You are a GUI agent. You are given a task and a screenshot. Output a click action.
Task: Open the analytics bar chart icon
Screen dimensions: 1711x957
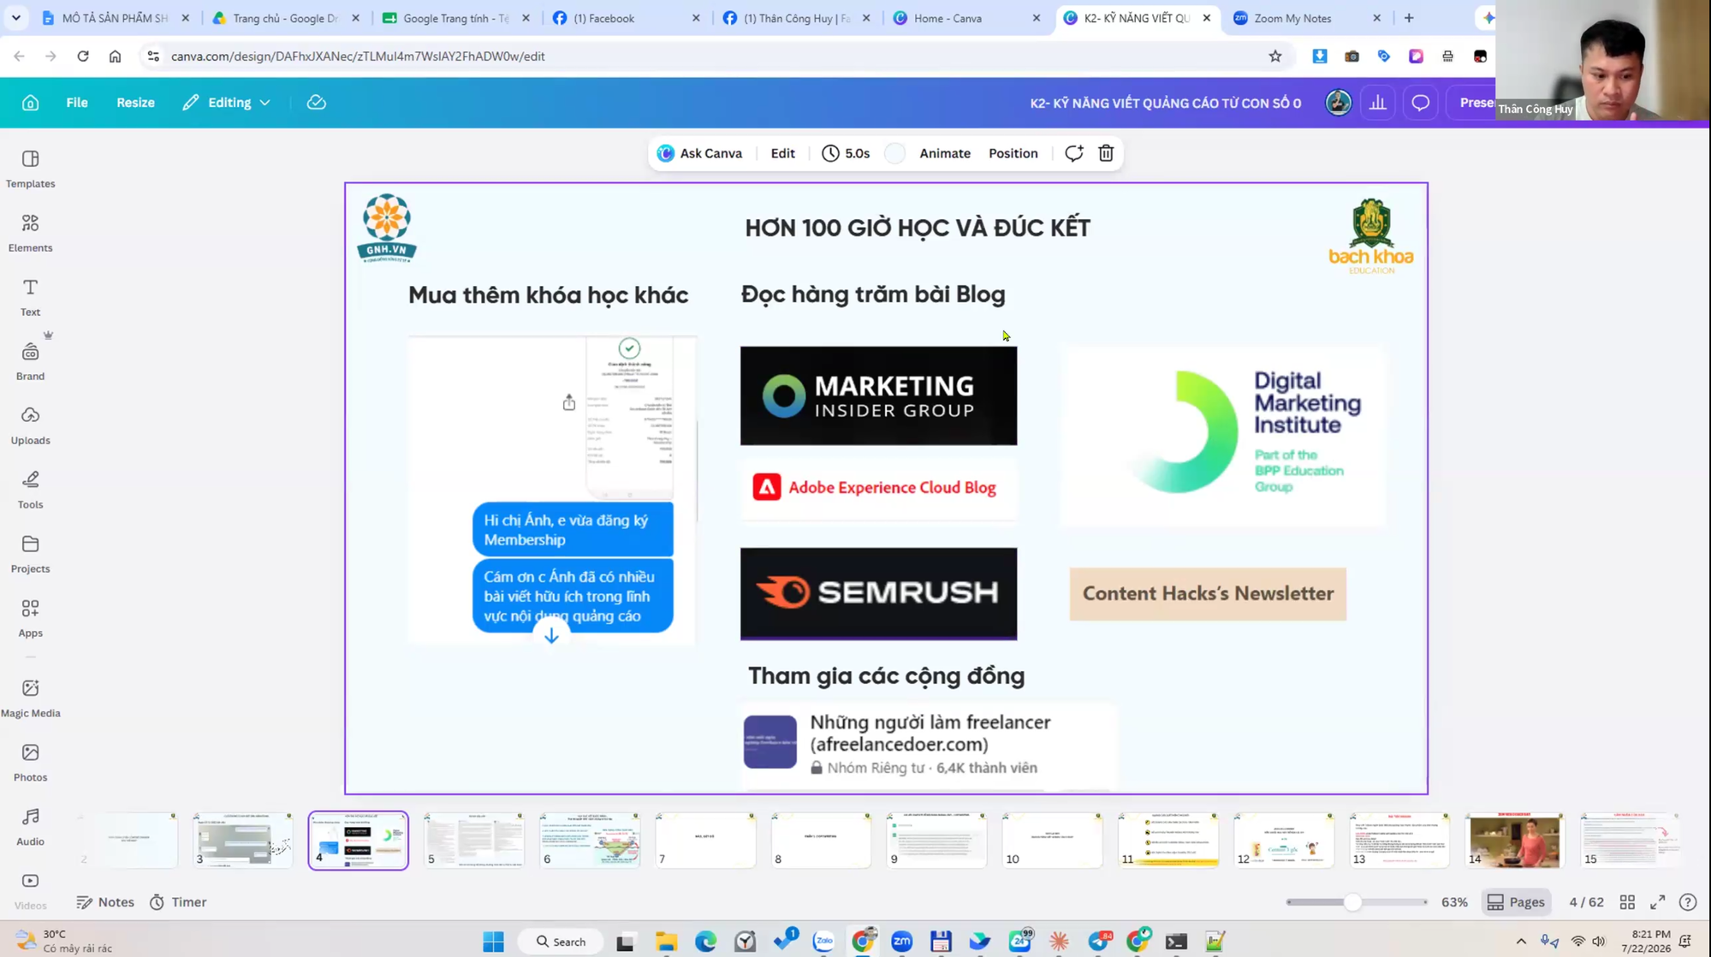(x=1378, y=103)
